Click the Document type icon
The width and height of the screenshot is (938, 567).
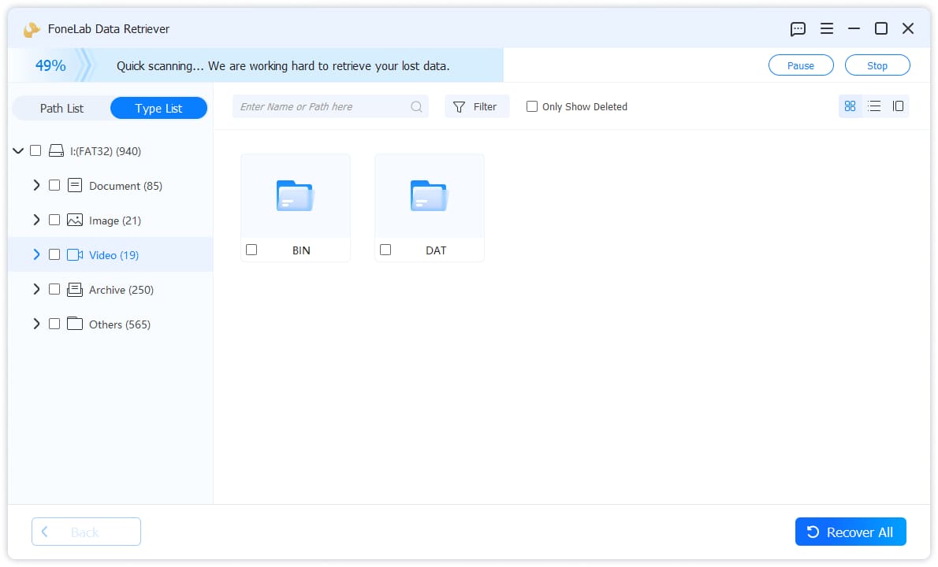75,185
